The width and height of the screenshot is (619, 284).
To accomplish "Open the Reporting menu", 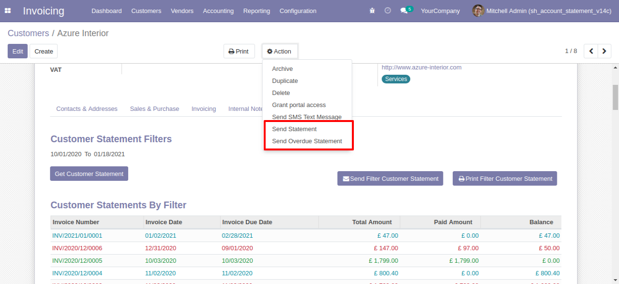I will pos(256,11).
